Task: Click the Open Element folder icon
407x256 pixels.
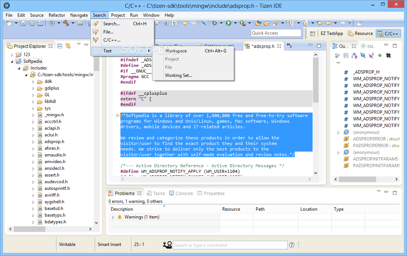Action: point(258,23)
